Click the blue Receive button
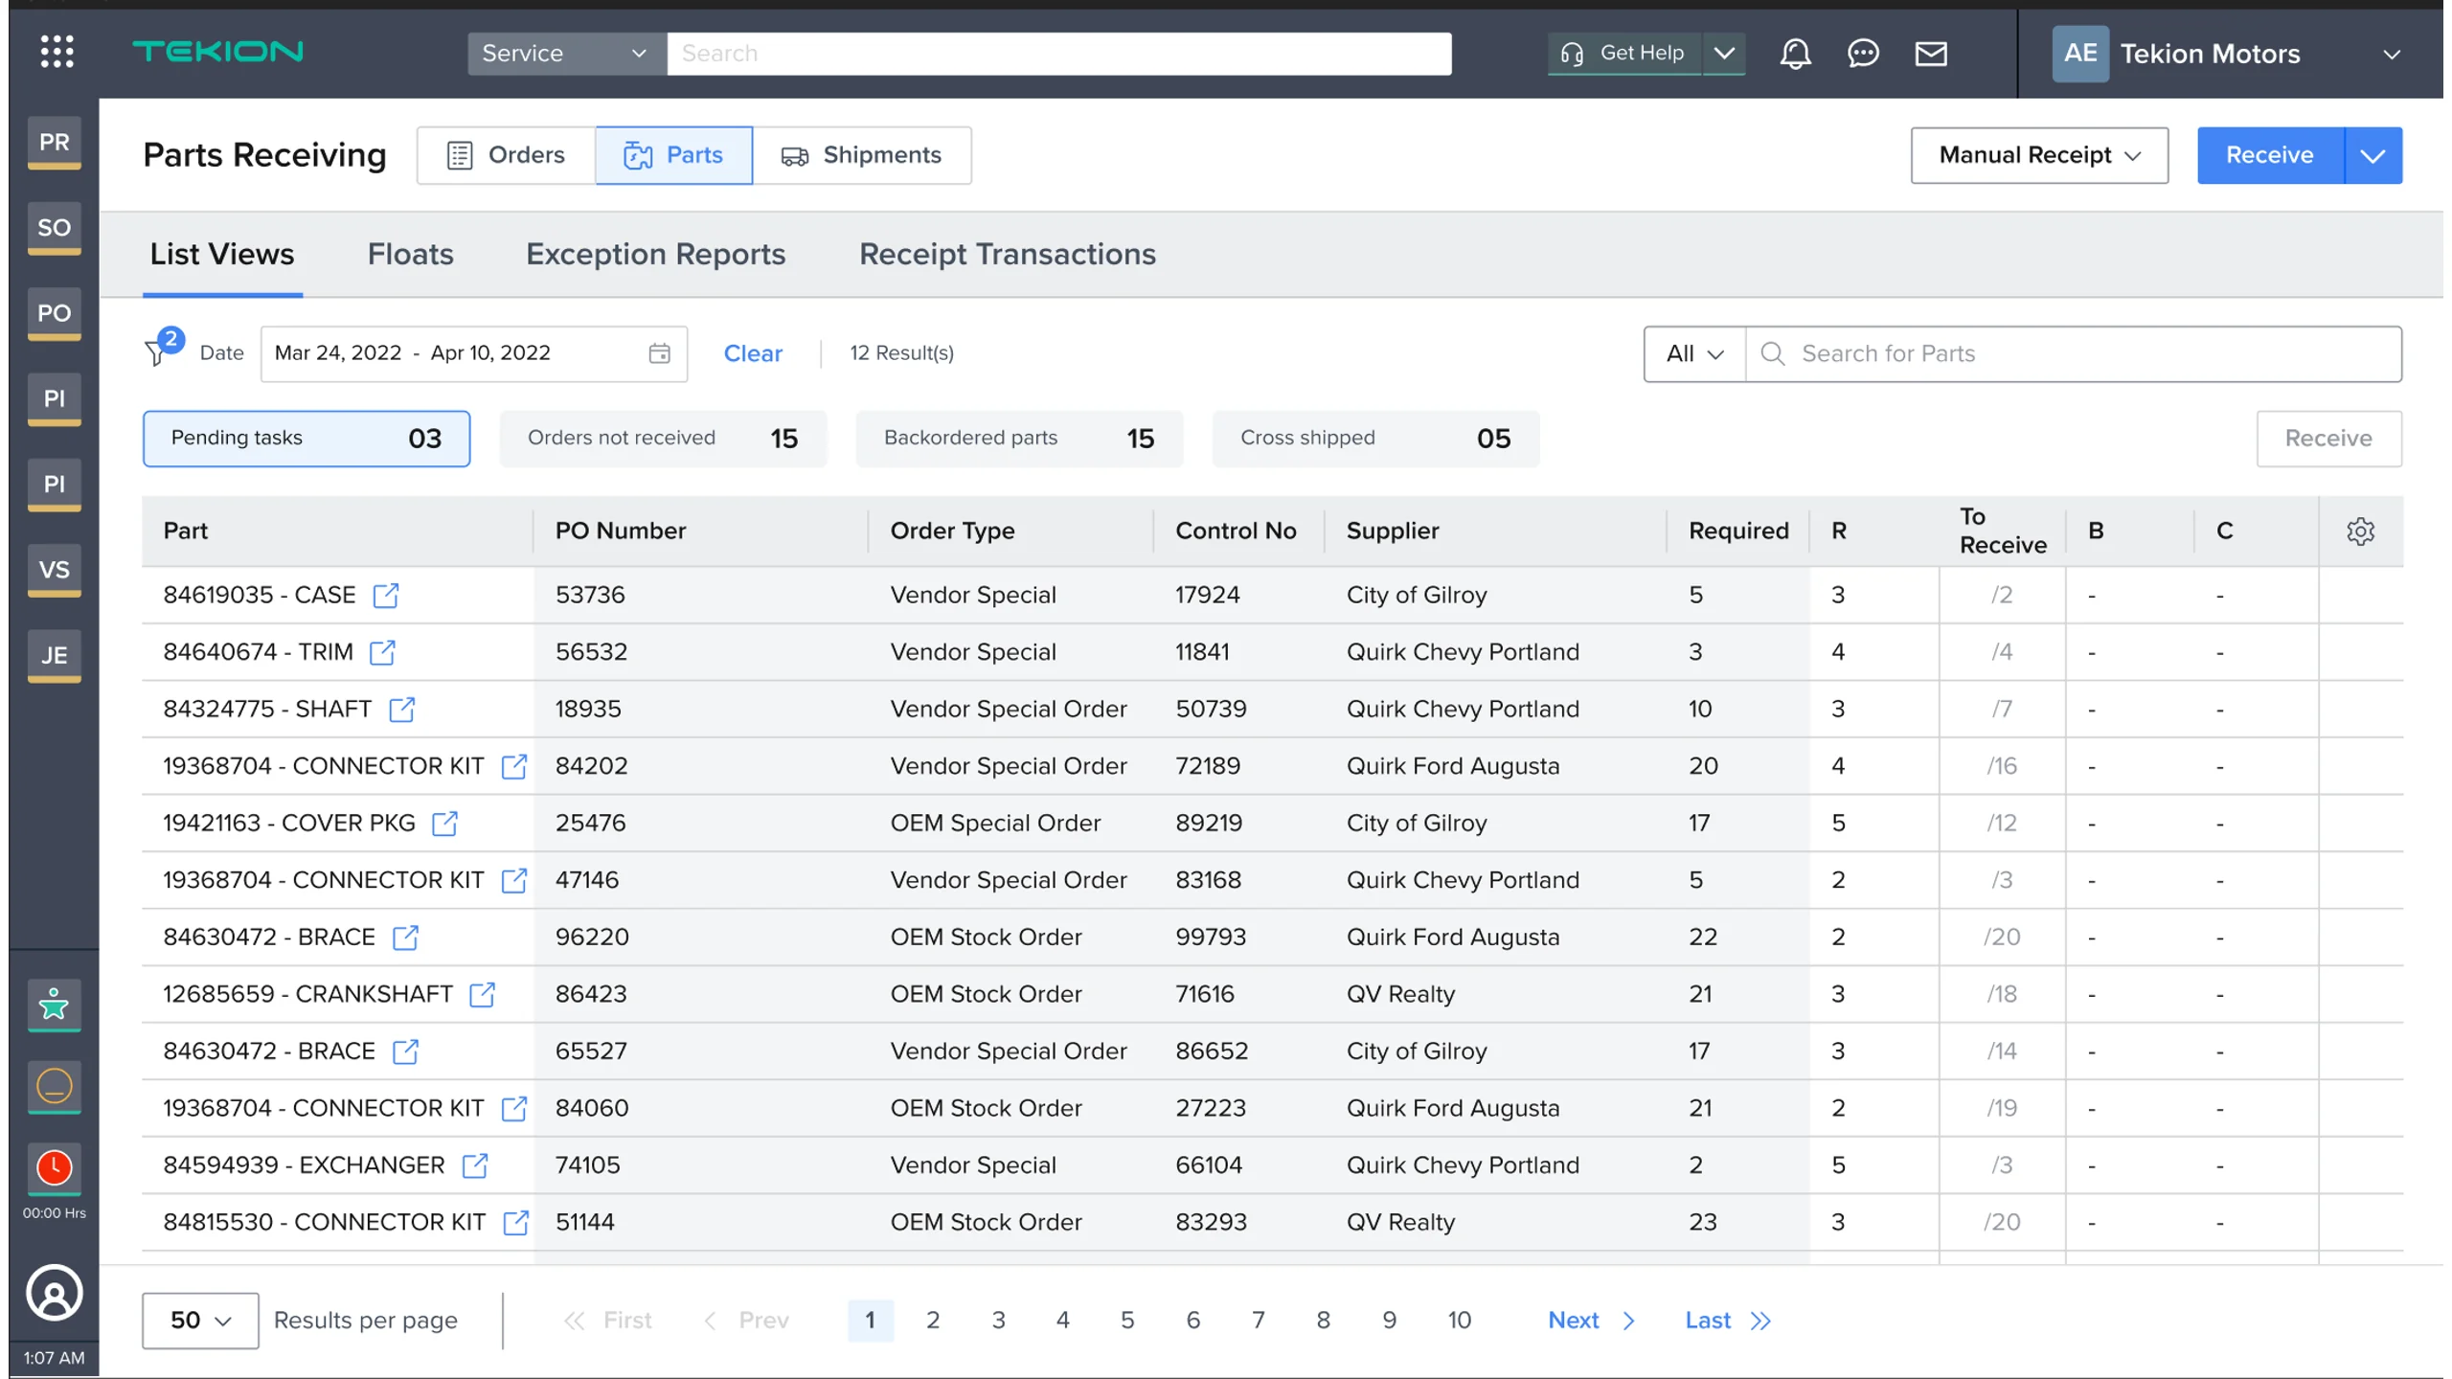The width and height of the screenshot is (2452, 1379). [x=2270, y=155]
